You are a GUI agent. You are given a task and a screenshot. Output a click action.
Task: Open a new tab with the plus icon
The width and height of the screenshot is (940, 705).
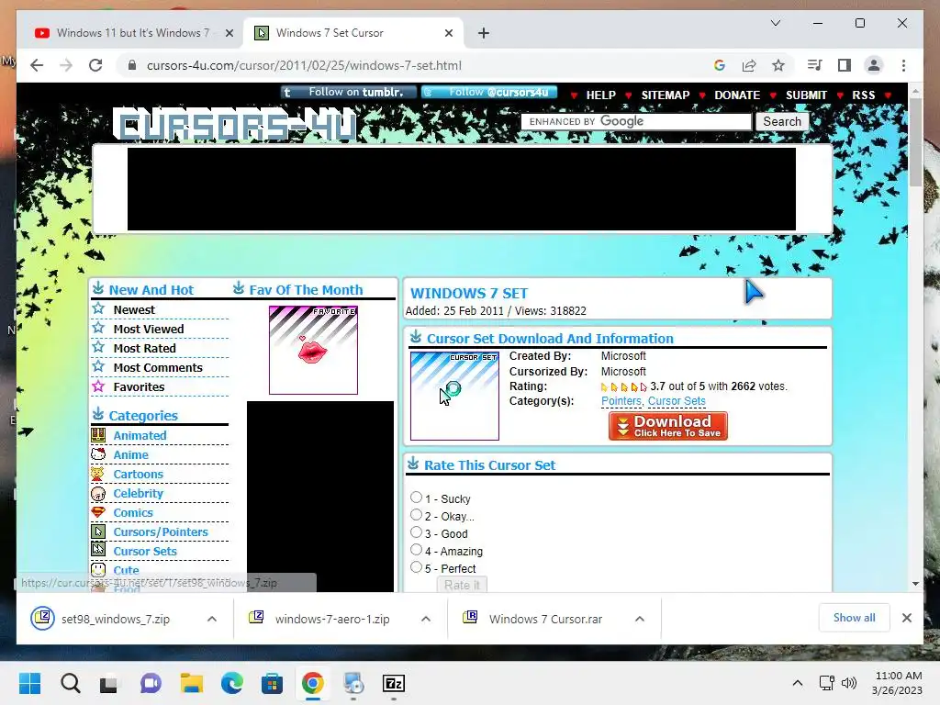click(x=484, y=33)
